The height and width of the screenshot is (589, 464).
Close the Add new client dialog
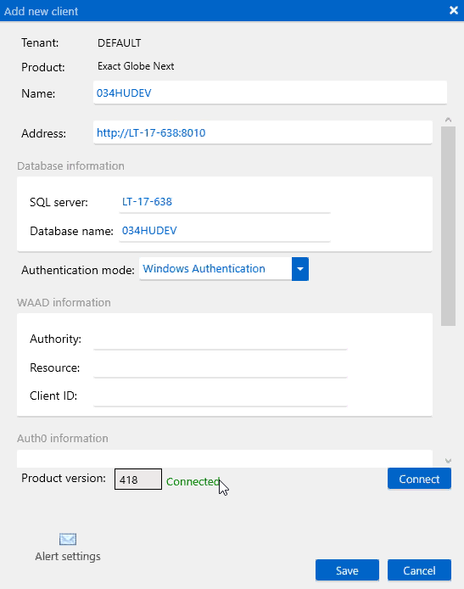(454, 10)
